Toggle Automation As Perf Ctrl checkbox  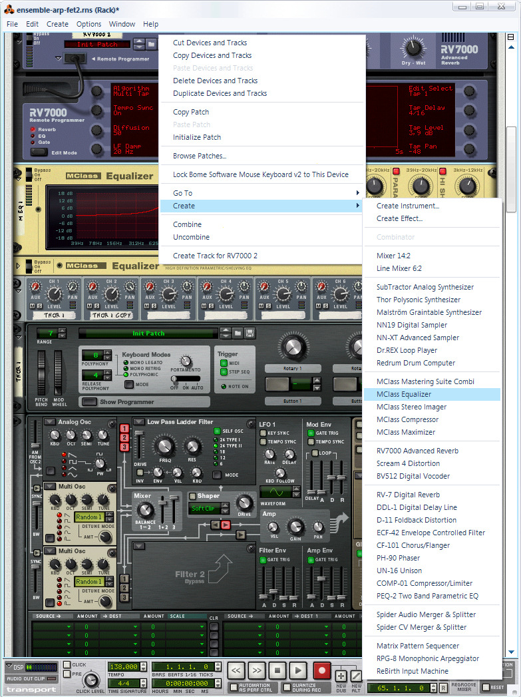point(234,687)
